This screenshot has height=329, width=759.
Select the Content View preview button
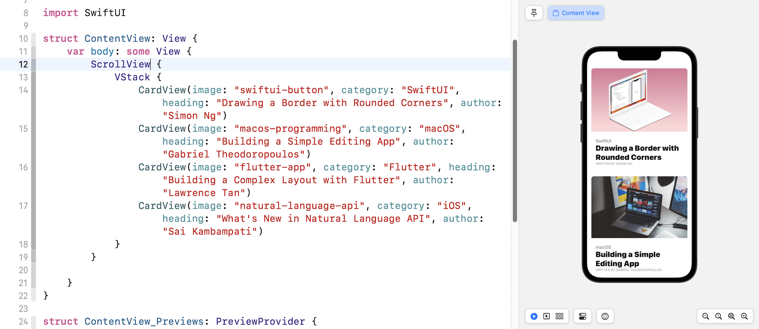tap(576, 13)
